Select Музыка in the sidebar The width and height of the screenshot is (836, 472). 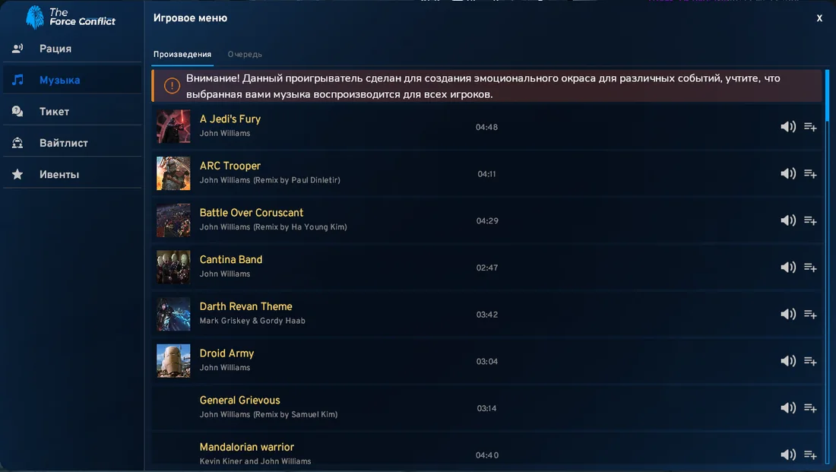pyautogui.click(x=72, y=80)
